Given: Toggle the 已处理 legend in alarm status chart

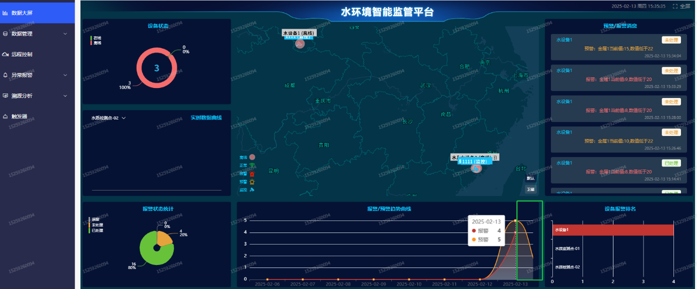Looking at the screenshot, I should [x=96, y=230].
